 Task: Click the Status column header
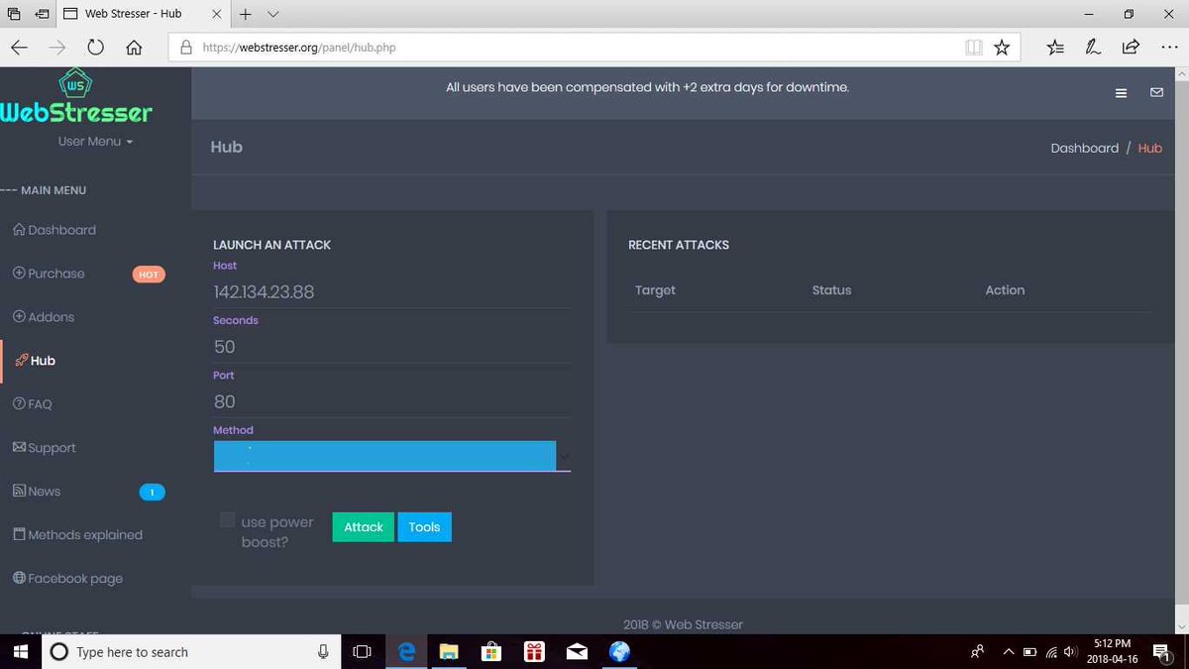[831, 290]
